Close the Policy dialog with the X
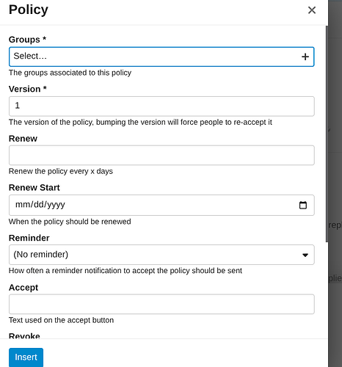The width and height of the screenshot is (342, 367). click(x=312, y=10)
